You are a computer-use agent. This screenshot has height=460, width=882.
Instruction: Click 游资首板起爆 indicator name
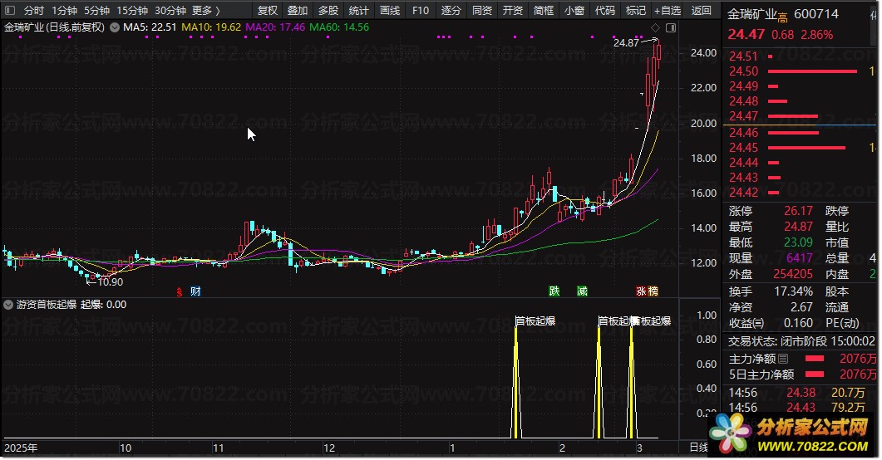pyautogui.click(x=46, y=305)
